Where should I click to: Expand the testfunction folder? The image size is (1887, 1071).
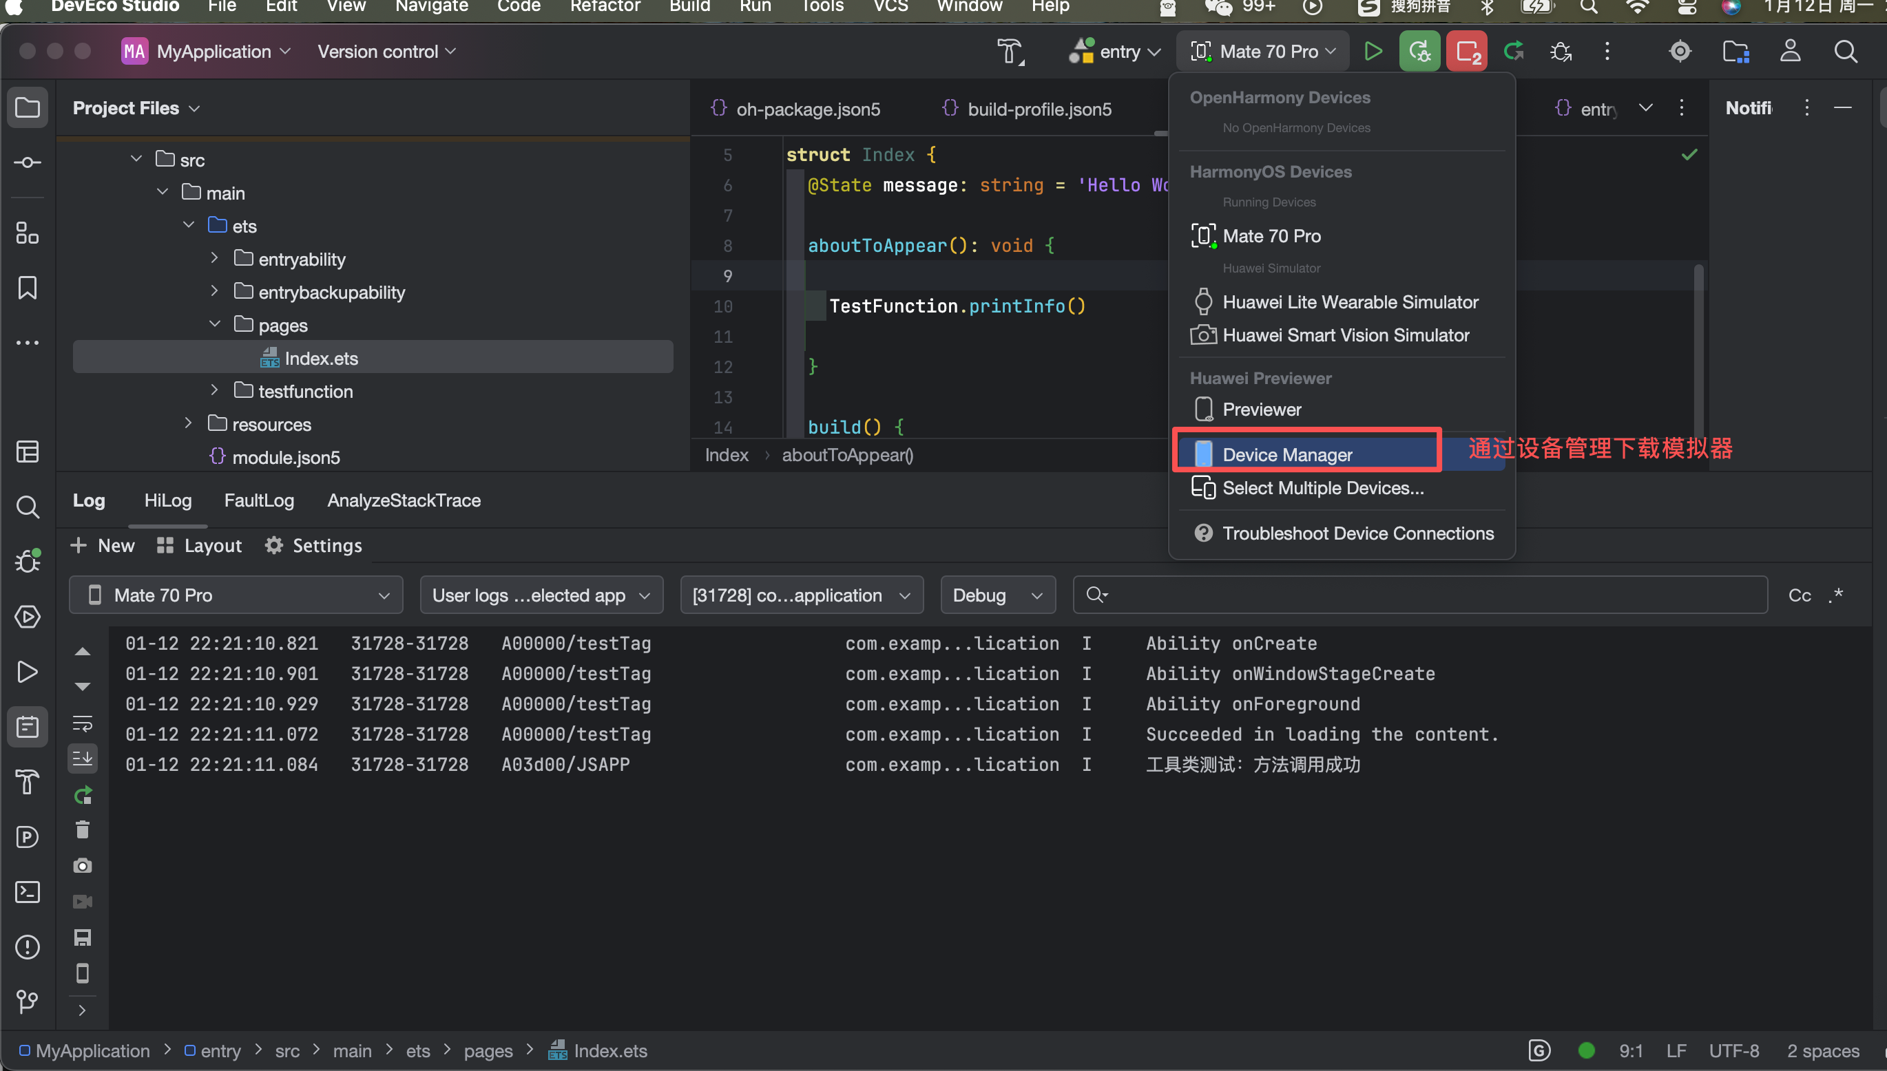tap(214, 390)
